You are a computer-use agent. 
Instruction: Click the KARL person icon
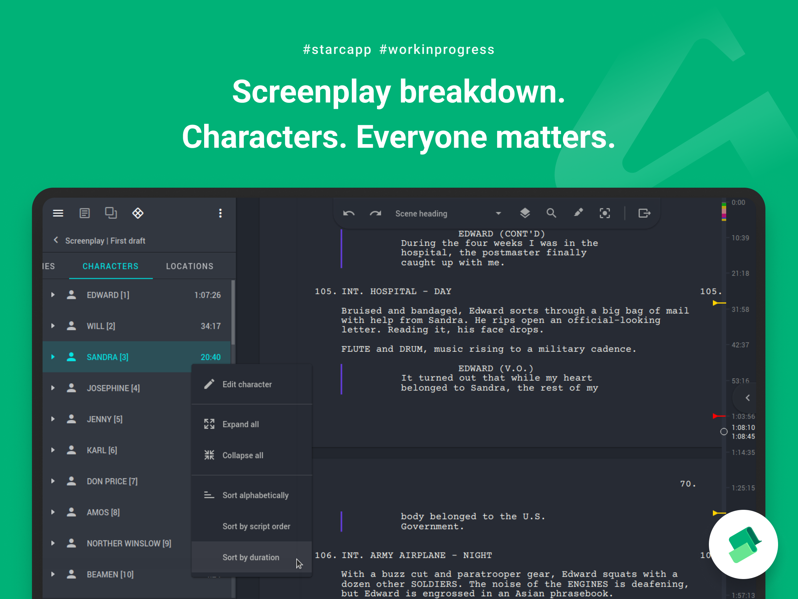[x=71, y=450]
